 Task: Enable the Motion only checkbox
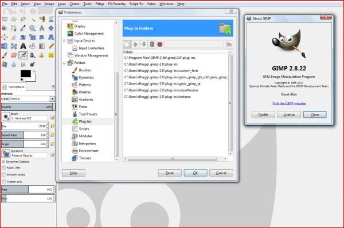(x=4, y=182)
